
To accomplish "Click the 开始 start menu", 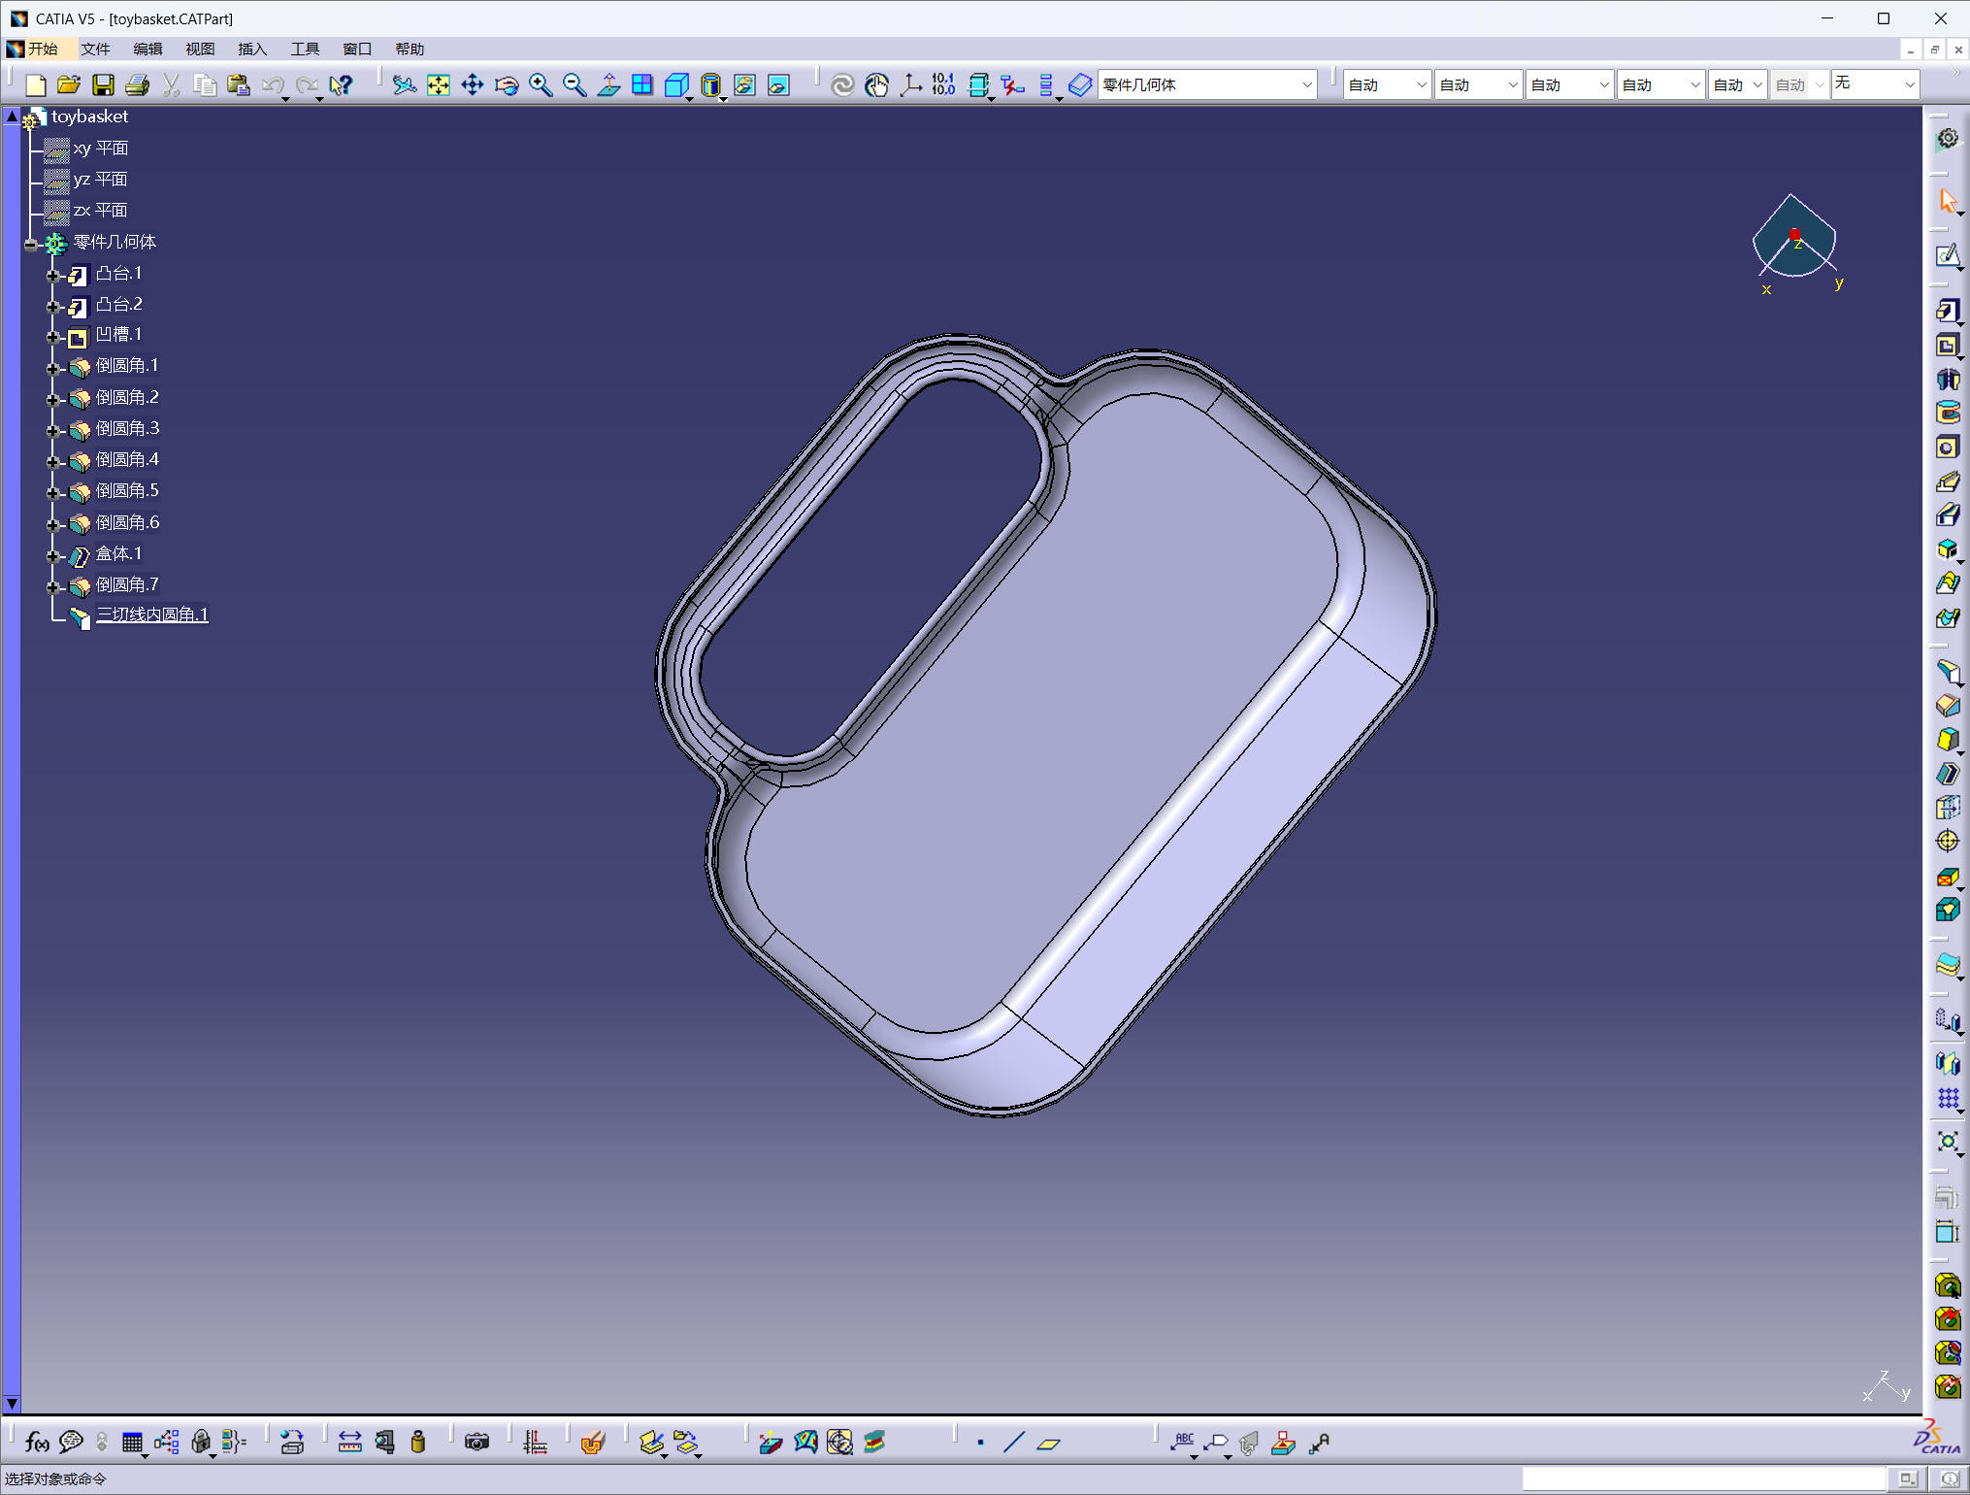I will tap(43, 50).
